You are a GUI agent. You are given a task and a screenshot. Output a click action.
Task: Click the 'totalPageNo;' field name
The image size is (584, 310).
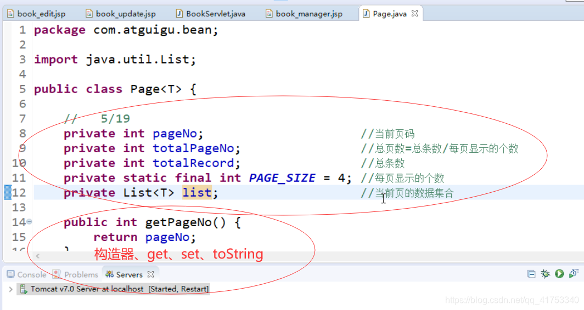tap(196, 148)
